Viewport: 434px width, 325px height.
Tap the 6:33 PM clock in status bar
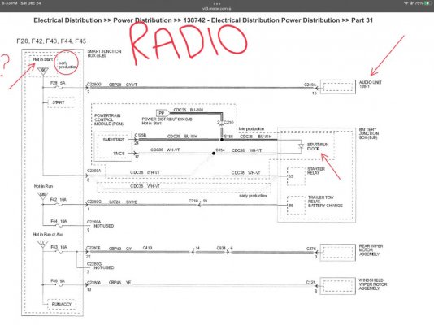[10, 3]
